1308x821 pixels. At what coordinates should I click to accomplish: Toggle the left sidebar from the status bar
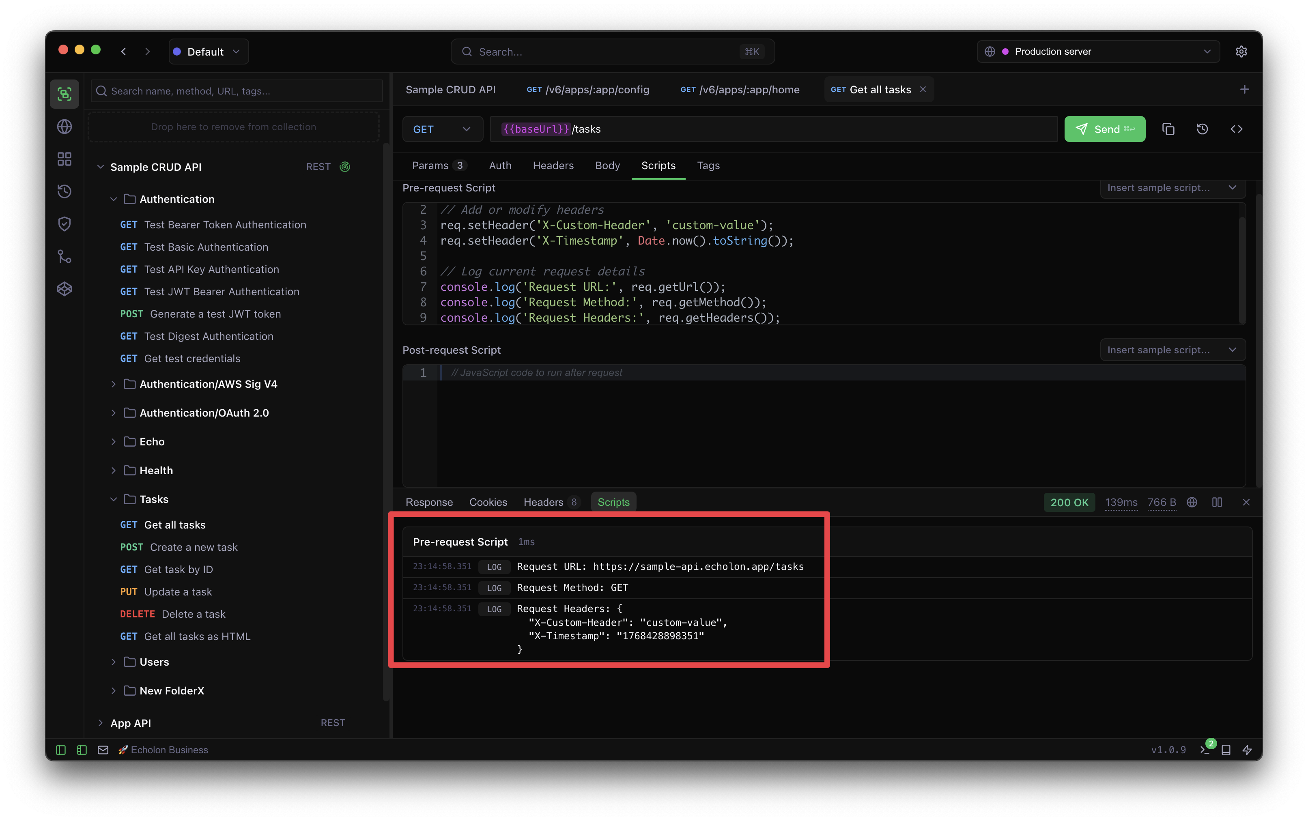tap(60, 750)
